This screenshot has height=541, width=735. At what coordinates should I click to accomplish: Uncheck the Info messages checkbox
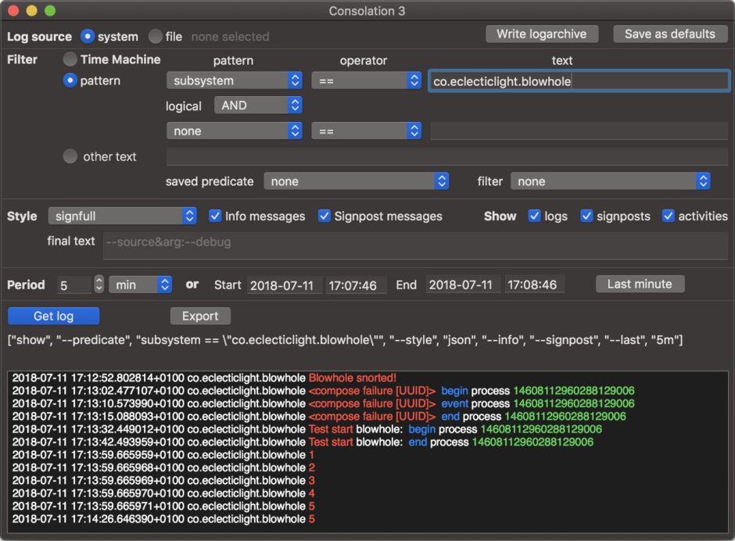pyautogui.click(x=215, y=216)
